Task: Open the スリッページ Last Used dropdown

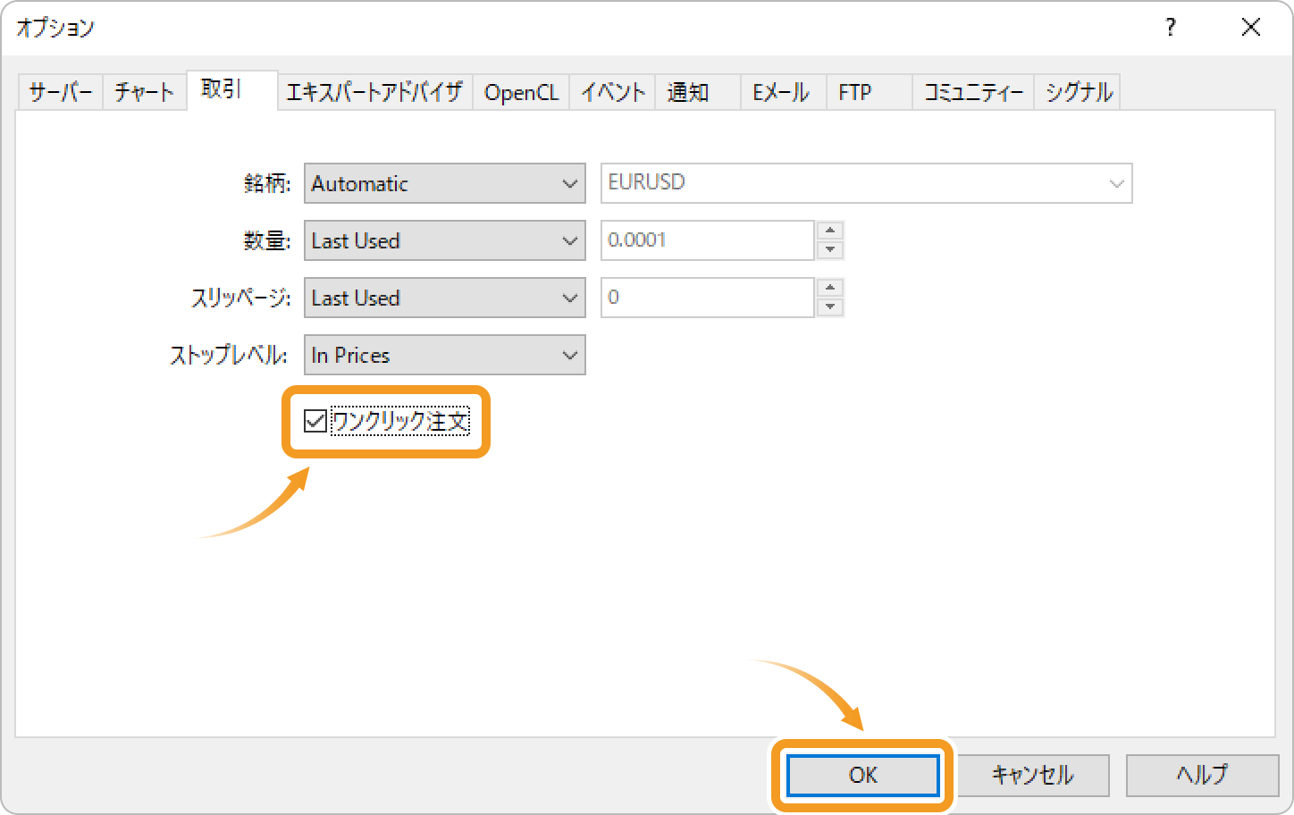Action: [x=445, y=298]
